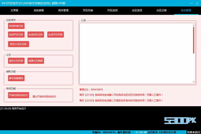Click the 公告 vertical scrollbar thumb
This screenshot has width=201, height=134.
tap(193, 40)
